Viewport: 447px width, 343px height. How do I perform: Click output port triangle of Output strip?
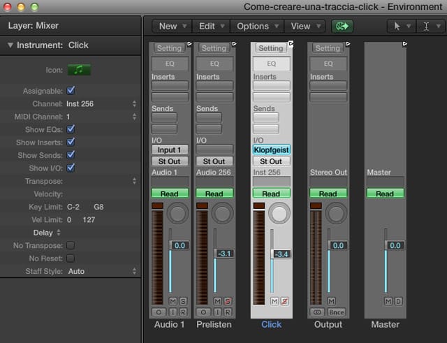(348, 44)
